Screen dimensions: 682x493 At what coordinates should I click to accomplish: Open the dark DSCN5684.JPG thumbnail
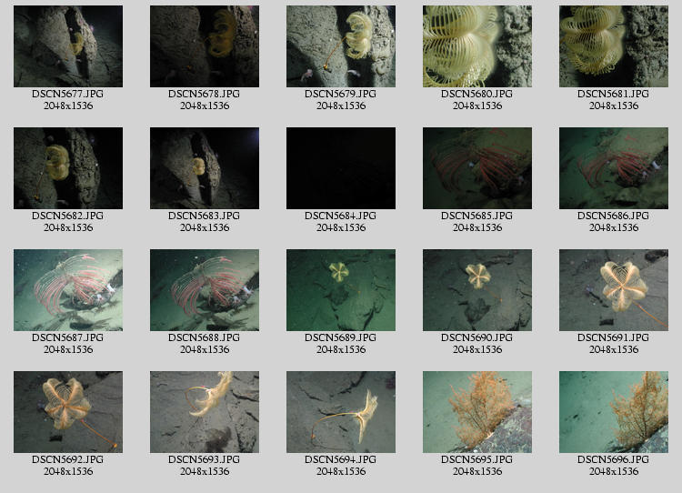point(341,168)
